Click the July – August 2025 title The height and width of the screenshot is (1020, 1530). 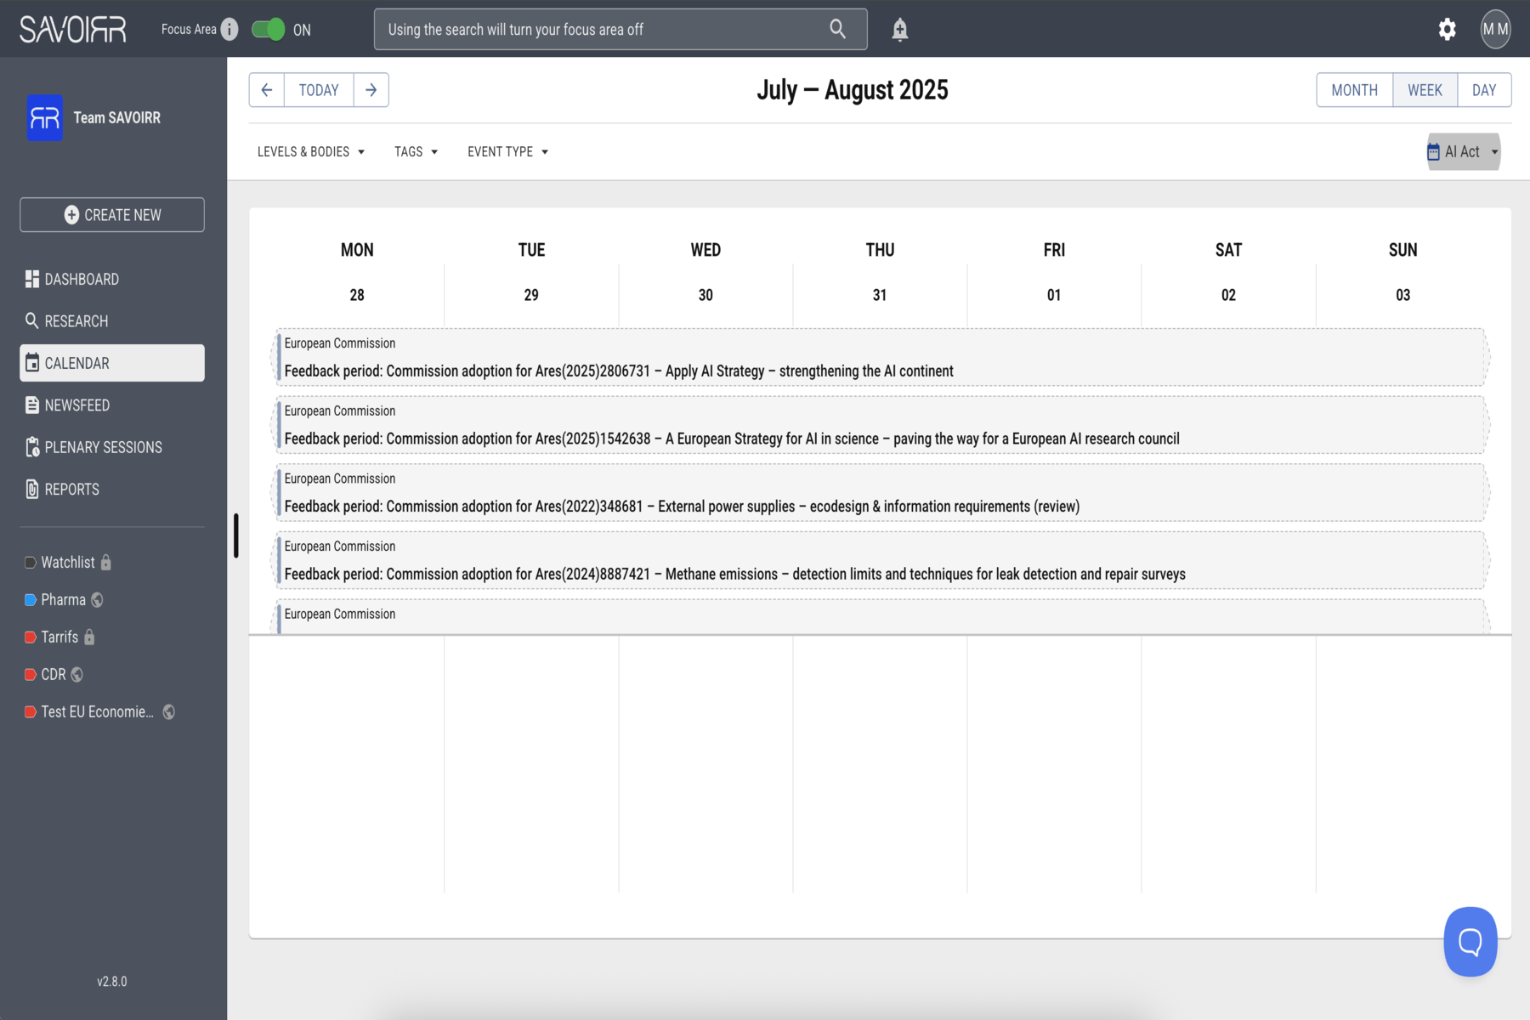[853, 90]
